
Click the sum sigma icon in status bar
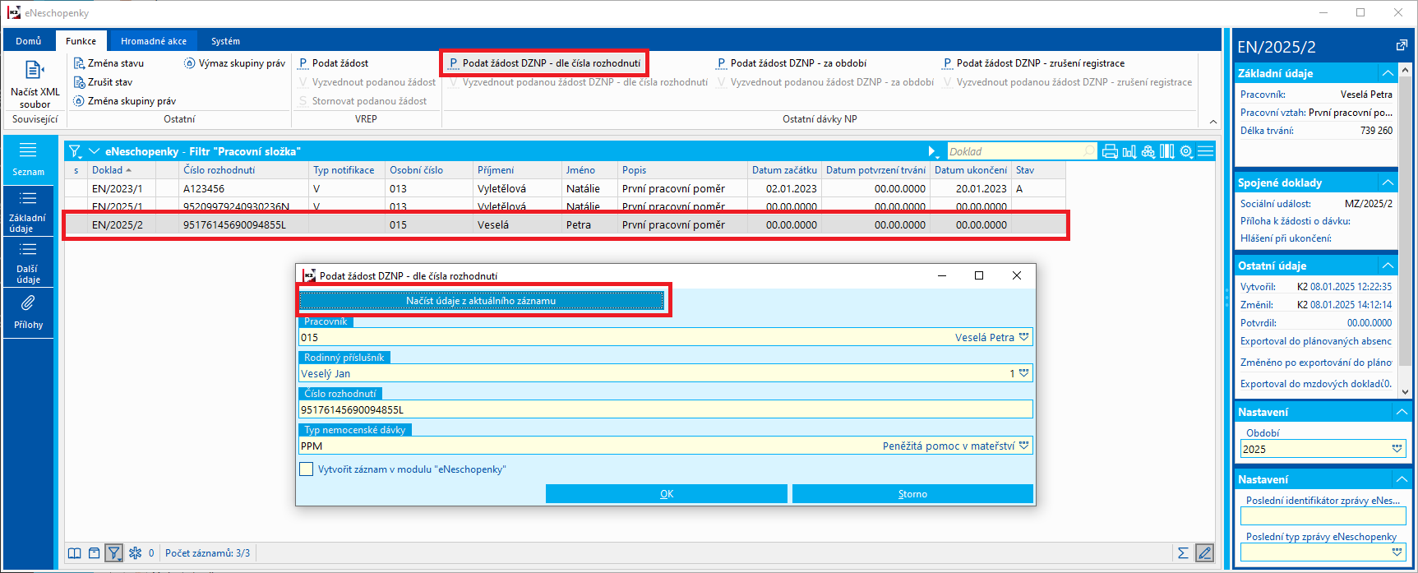[x=1183, y=553]
